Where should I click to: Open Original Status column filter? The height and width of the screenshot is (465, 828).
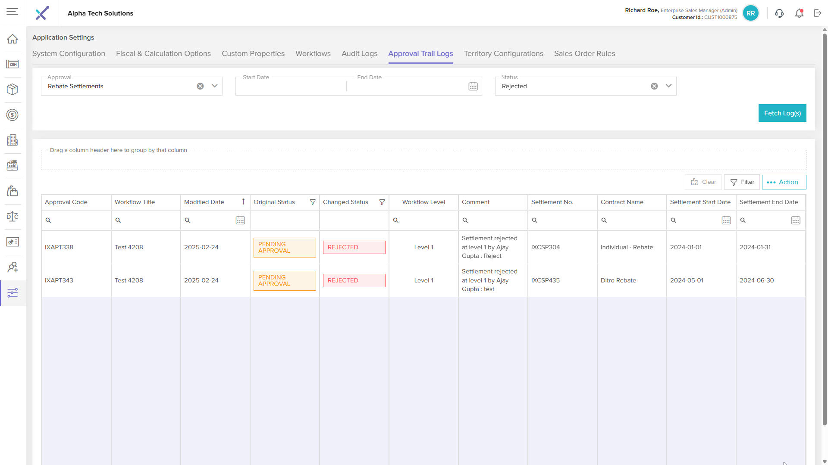click(x=313, y=202)
